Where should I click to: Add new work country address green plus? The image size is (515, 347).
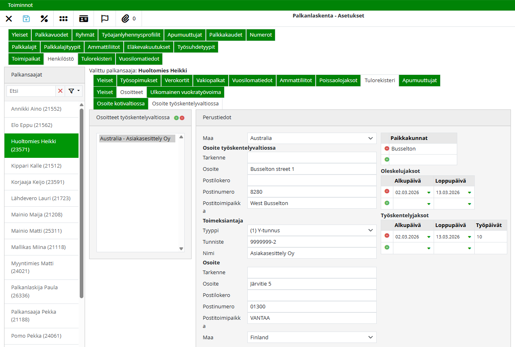(176, 118)
